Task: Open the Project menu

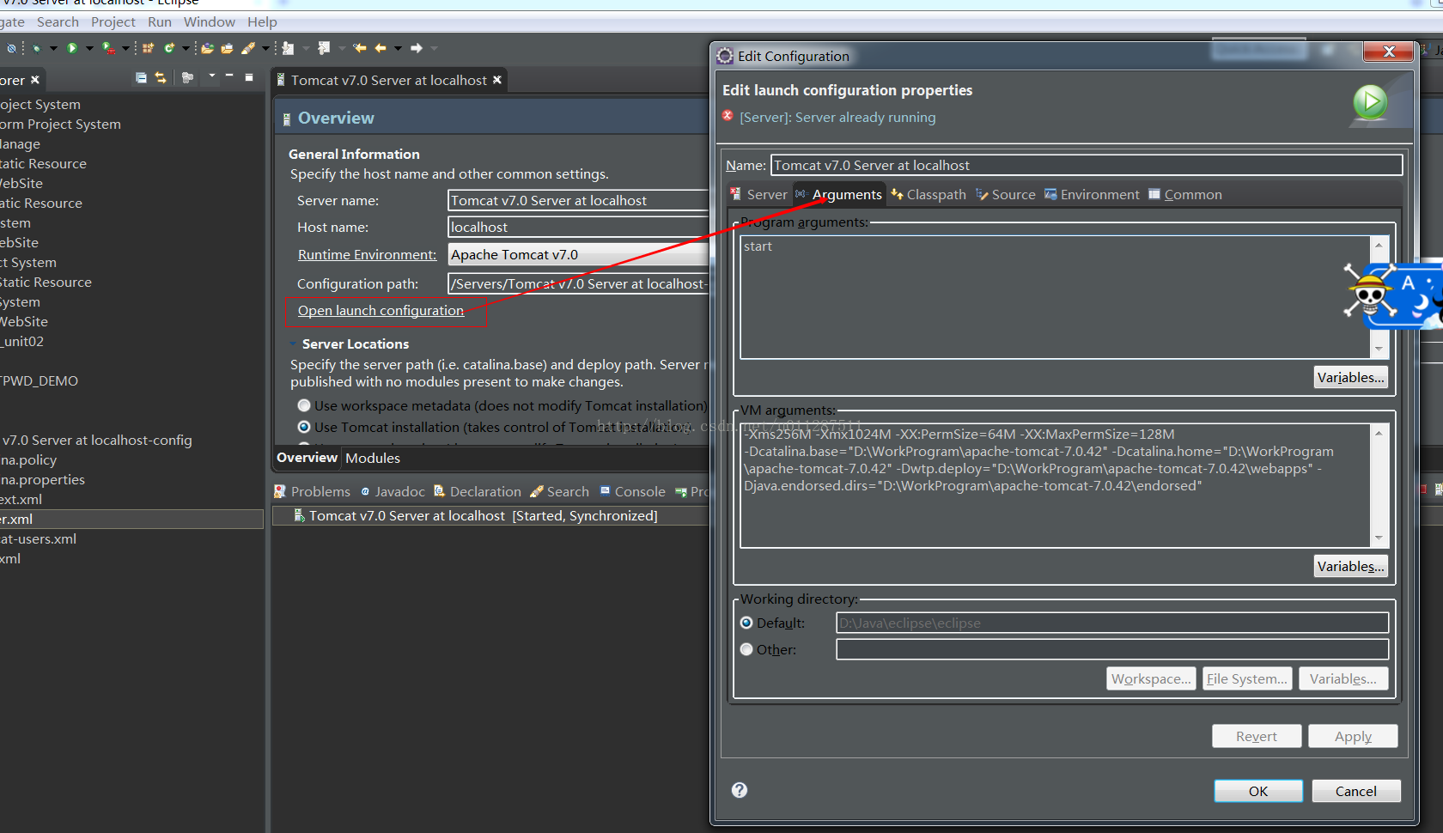Action: point(113,21)
